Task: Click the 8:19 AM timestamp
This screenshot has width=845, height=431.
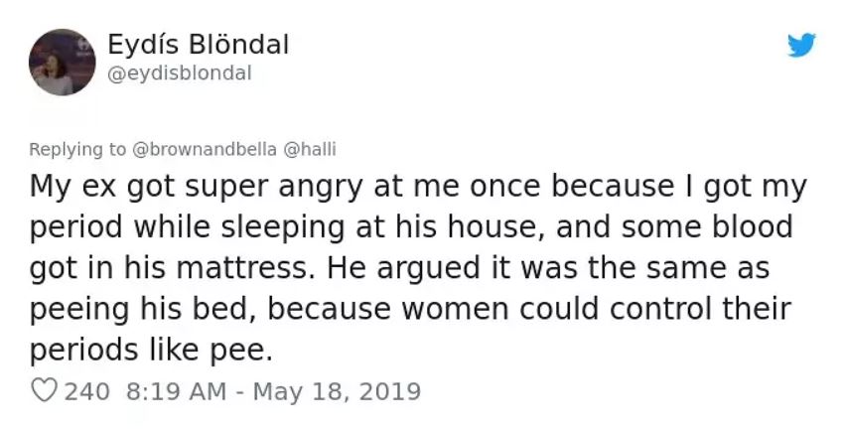Action: point(176,391)
